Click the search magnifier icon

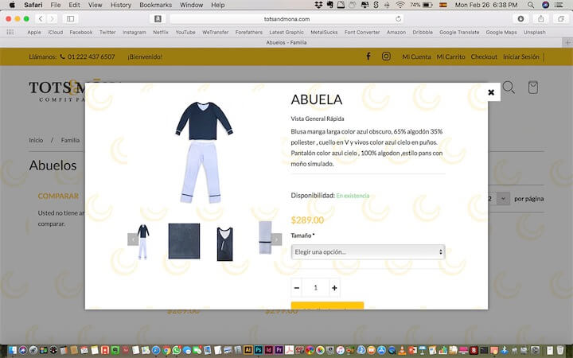point(509,88)
